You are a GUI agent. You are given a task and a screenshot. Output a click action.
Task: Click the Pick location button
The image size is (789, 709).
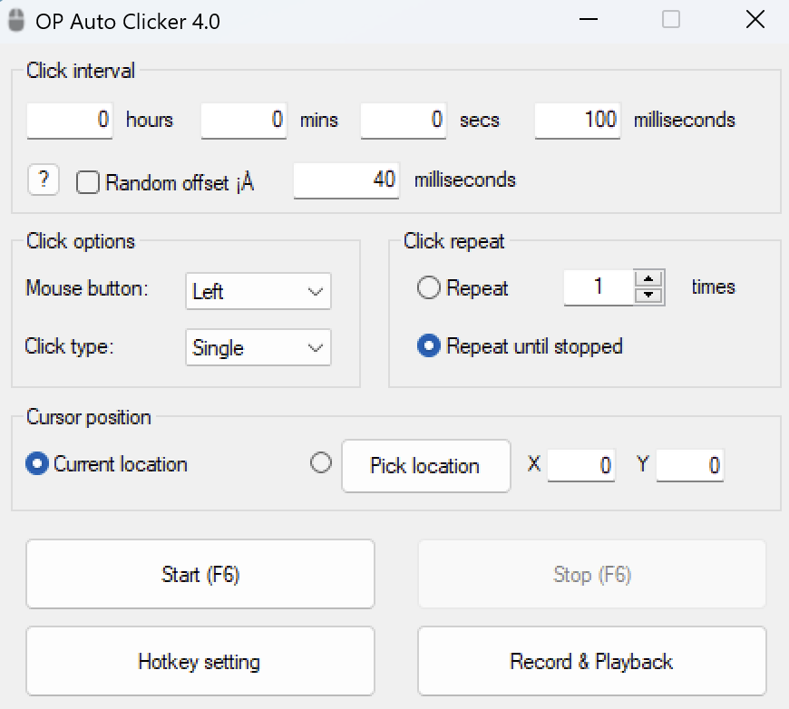pyautogui.click(x=425, y=466)
